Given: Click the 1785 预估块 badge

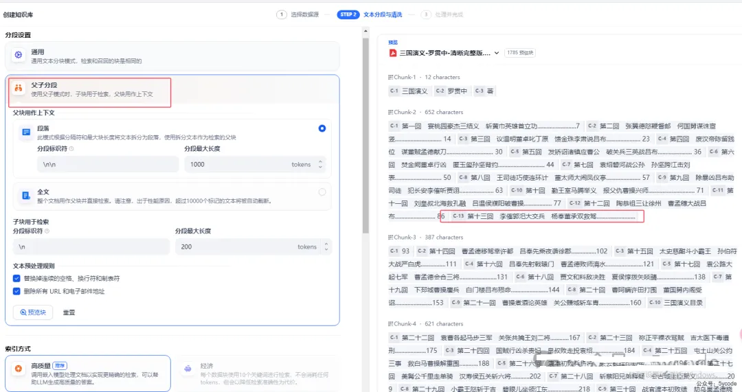Looking at the screenshot, I should (520, 53).
